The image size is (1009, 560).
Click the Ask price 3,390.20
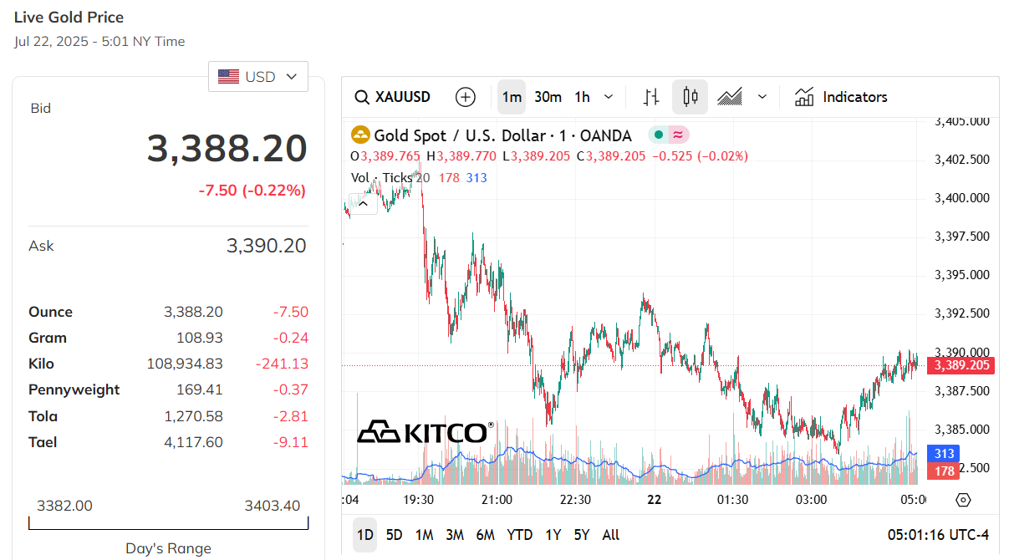click(x=267, y=246)
